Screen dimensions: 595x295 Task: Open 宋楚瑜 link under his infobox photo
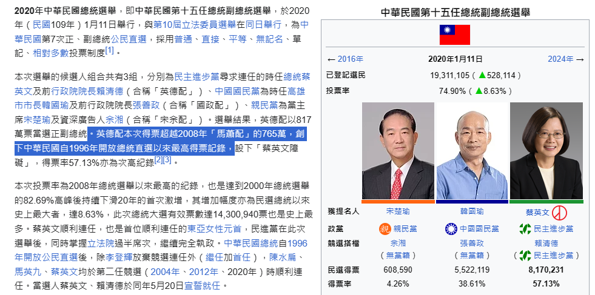click(398, 211)
